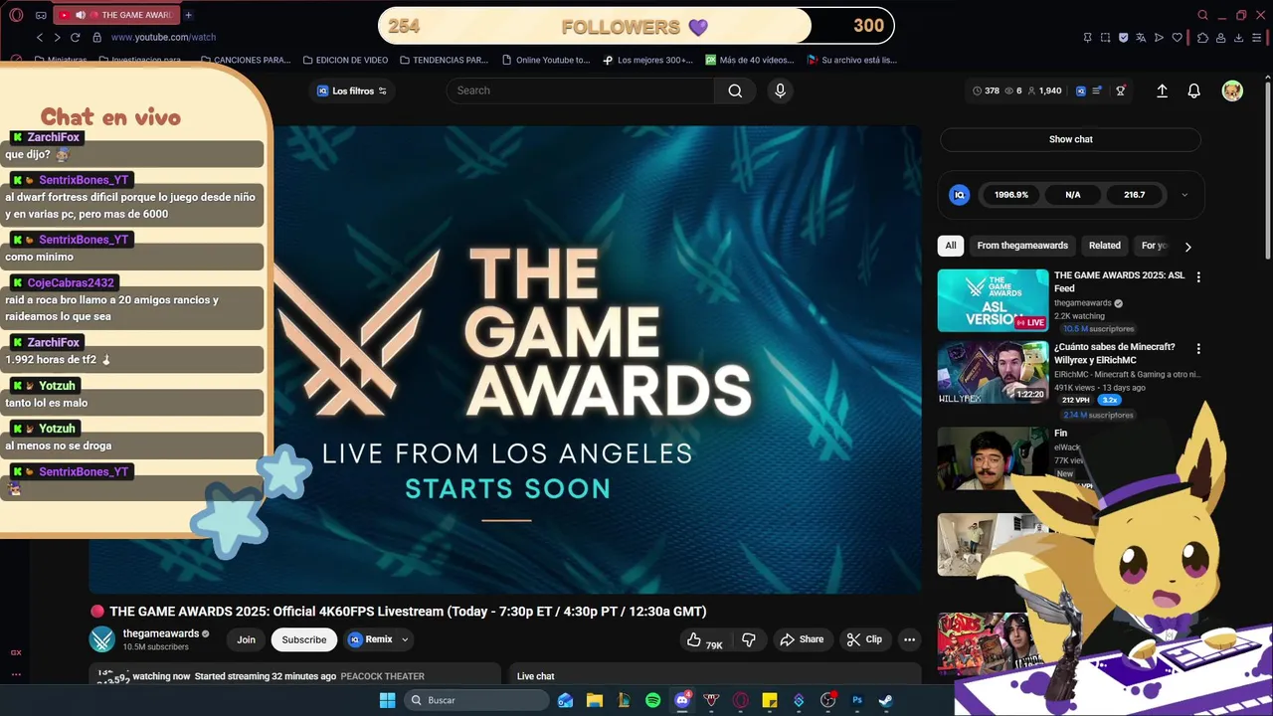The height and width of the screenshot is (716, 1273).
Task: Open Steam from the taskbar
Action: (885, 700)
